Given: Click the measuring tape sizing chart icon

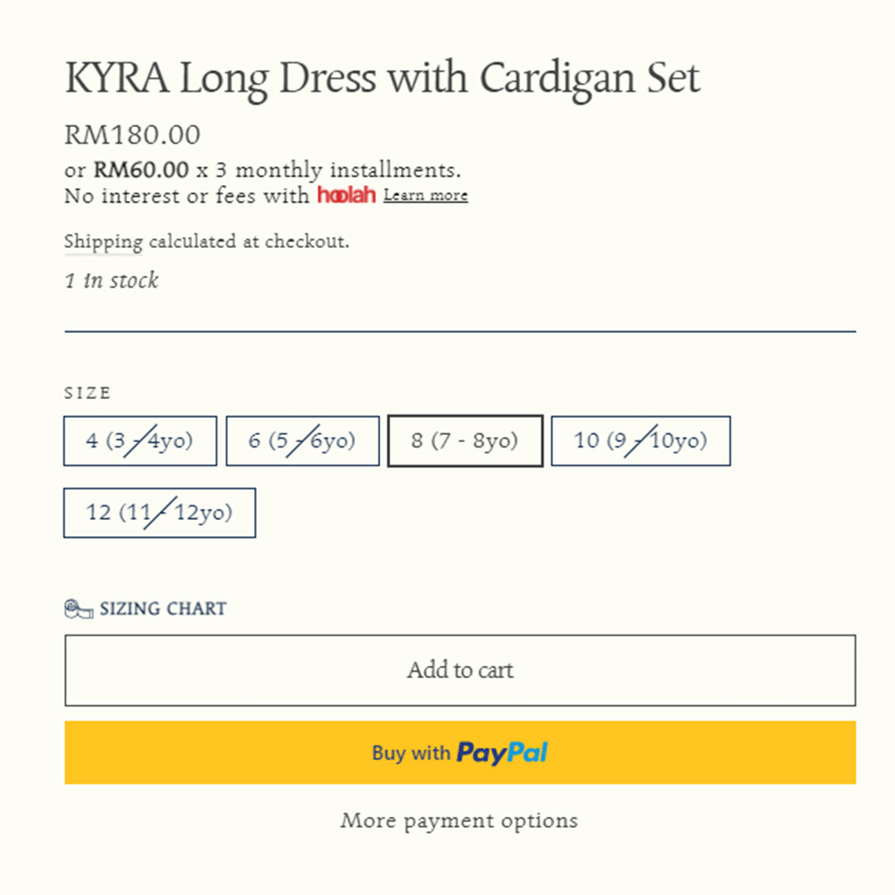Looking at the screenshot, I should 79,609.
